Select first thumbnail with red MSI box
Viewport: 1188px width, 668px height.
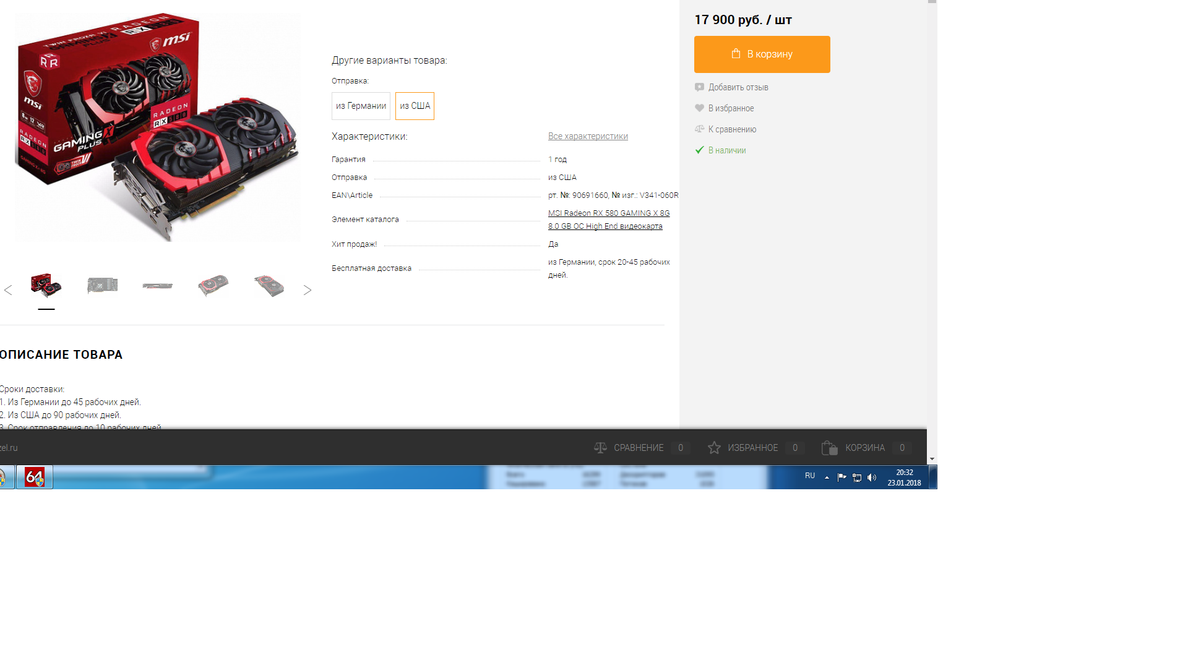coord(46,286)
